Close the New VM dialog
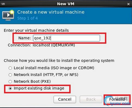Screen dimensions: 132x108 (128, 4)
